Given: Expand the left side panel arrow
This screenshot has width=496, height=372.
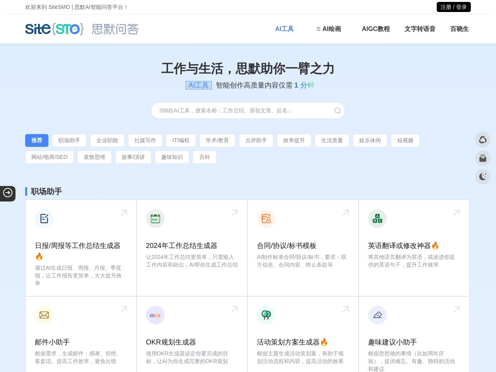Looking at the screenshot, I should pos(8,193).
